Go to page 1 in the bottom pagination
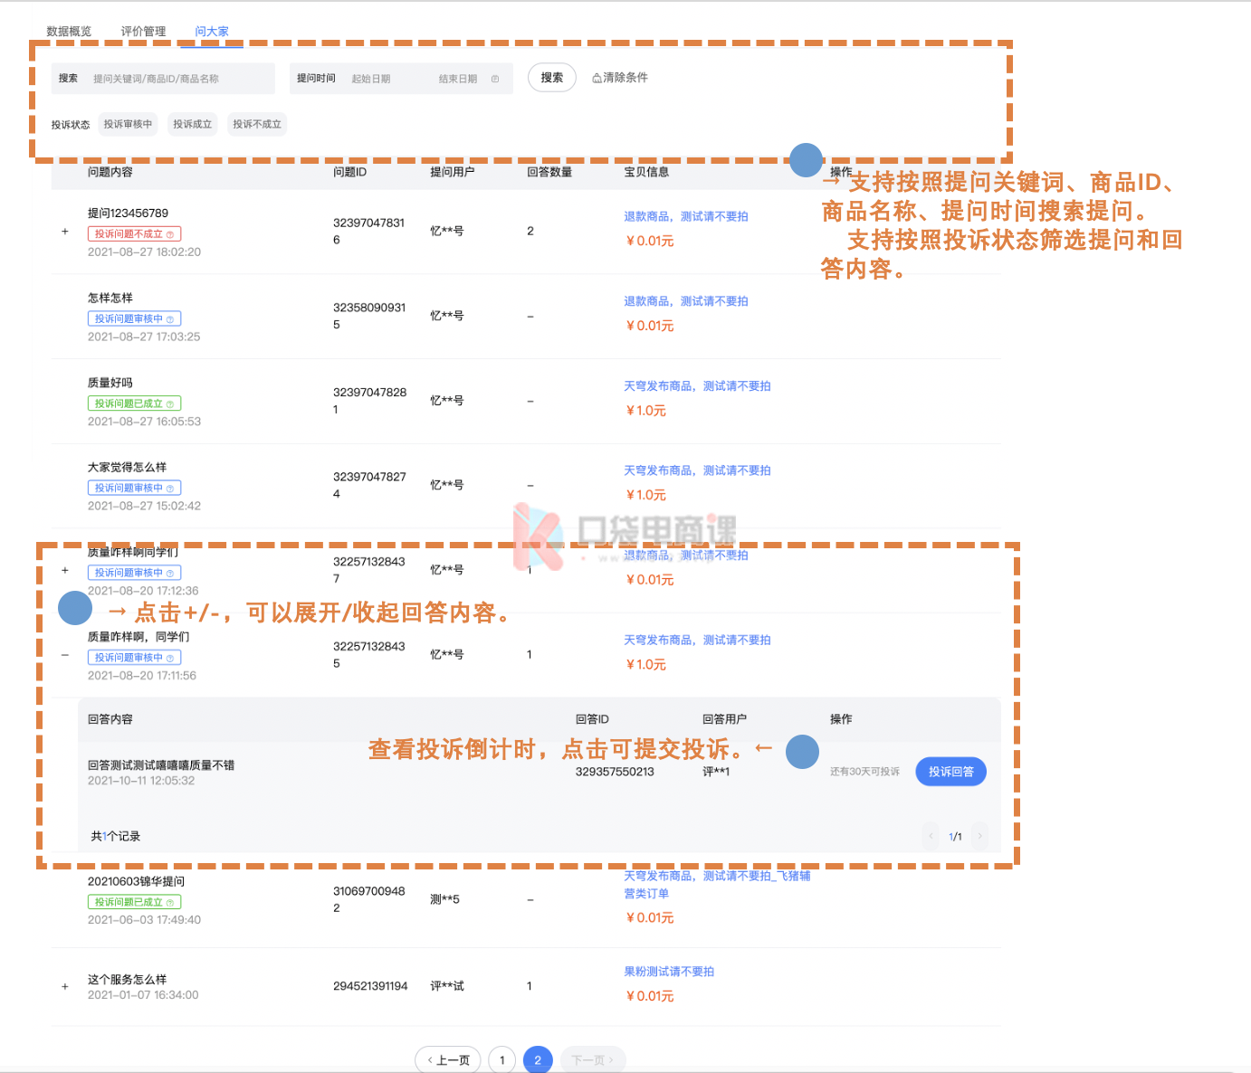 (x=501, y=1060)
